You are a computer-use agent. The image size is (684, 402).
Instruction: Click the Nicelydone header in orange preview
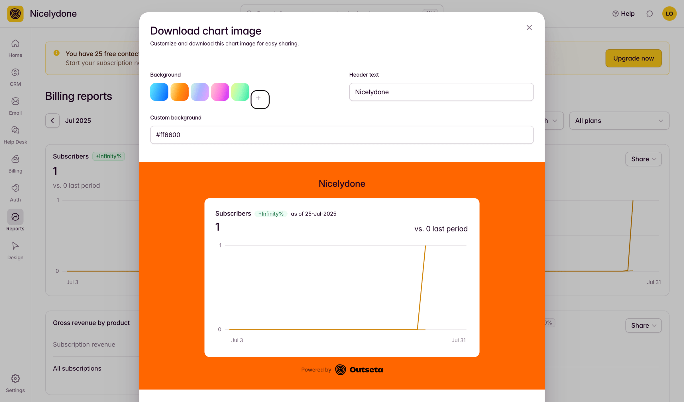point(342,184)
